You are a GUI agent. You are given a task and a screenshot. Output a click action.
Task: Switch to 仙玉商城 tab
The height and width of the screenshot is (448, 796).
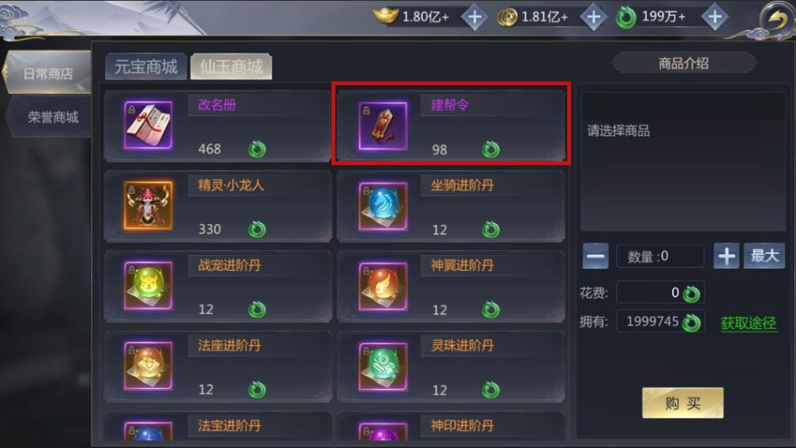[231, 67]
